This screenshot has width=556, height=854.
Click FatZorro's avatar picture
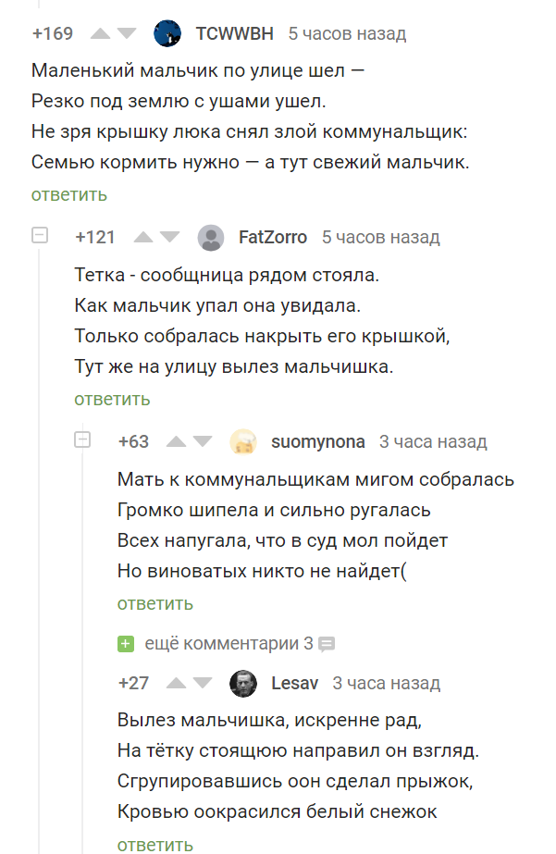(212, 237)
